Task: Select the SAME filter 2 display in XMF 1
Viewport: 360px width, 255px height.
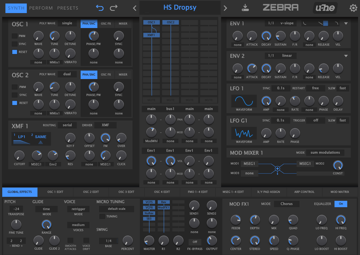Action: 41,139
